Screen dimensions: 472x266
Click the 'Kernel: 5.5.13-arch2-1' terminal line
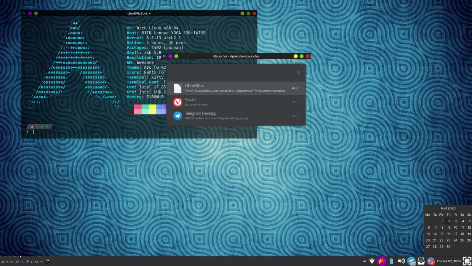[154, 38]
